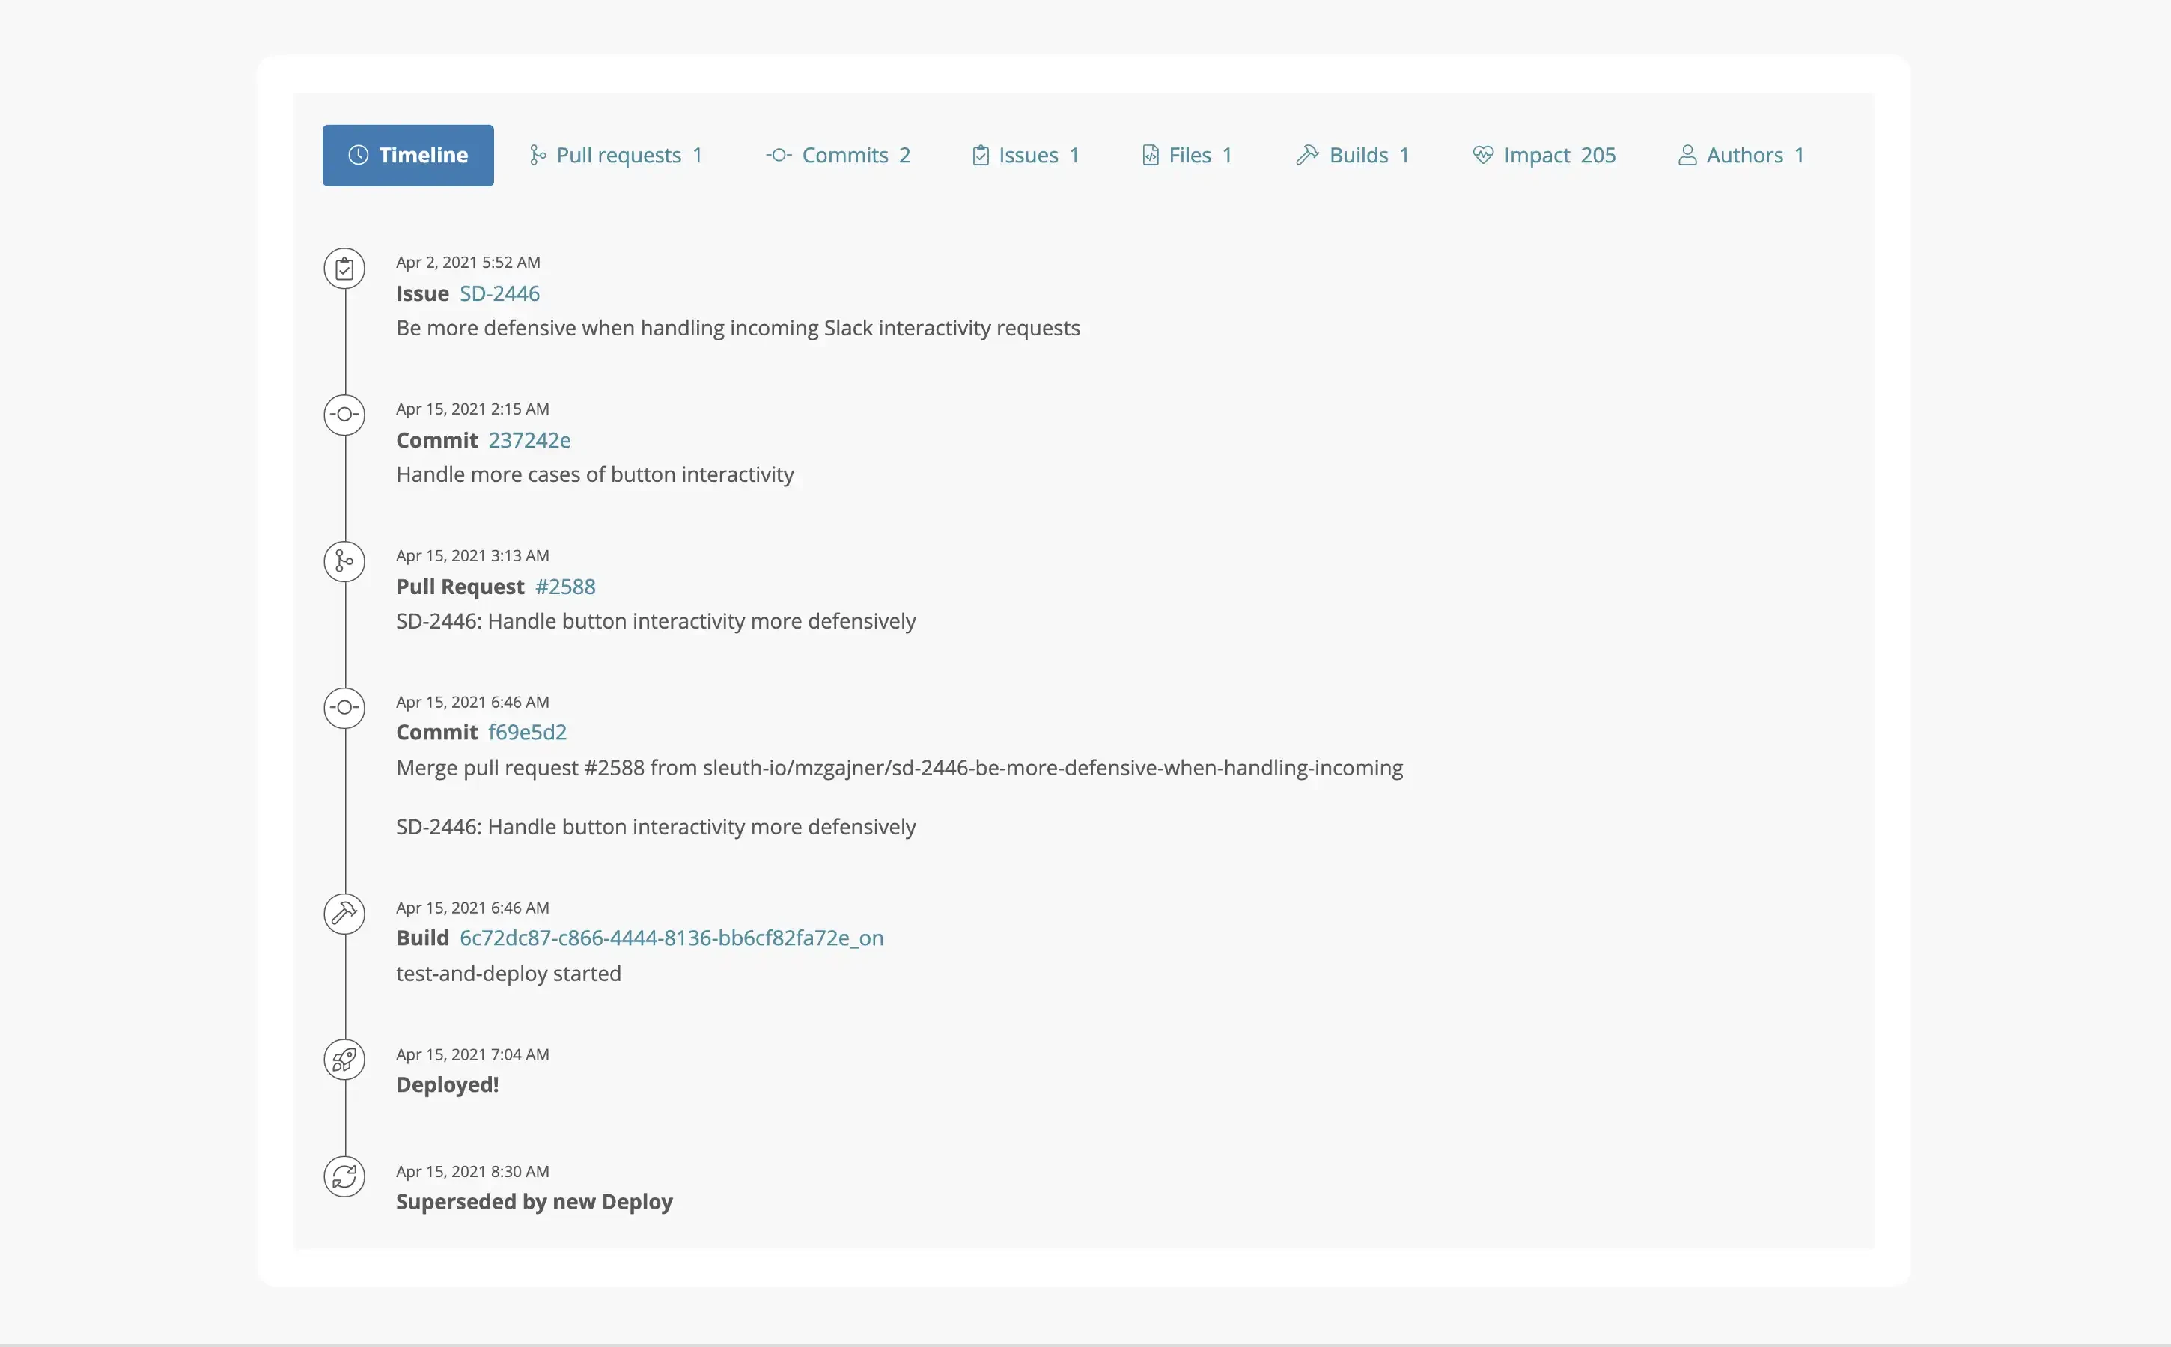This screenshot has height=1347, width=2171.
Task: Click the refresh Superseded marker icon
Action: pyautogui.click(x=344, y=1177)
